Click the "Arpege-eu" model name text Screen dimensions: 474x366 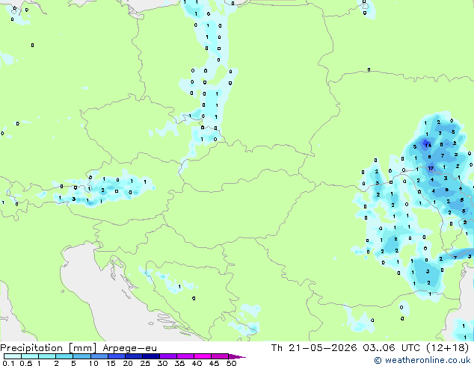pos(129,348)
